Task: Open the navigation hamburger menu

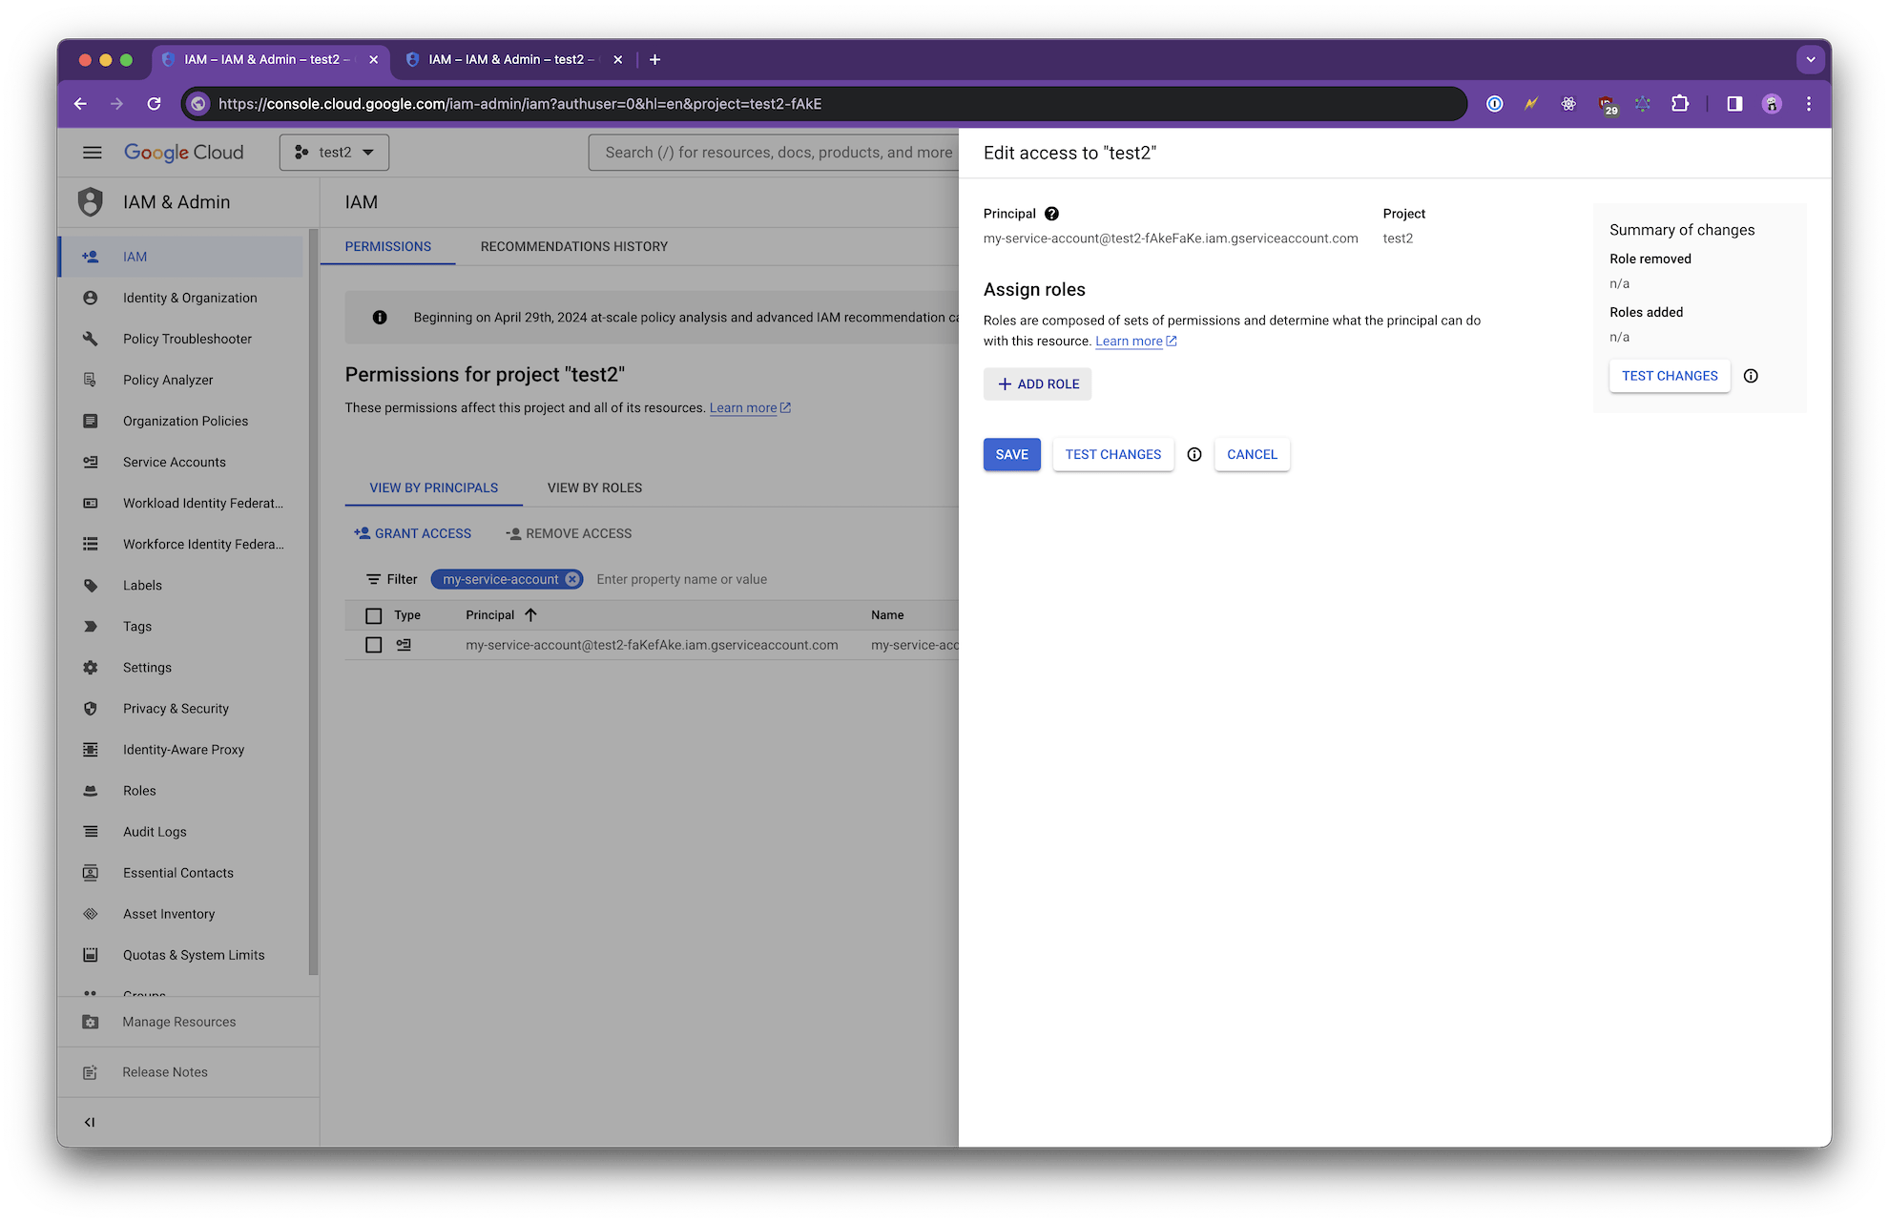Action: [92, 152]
